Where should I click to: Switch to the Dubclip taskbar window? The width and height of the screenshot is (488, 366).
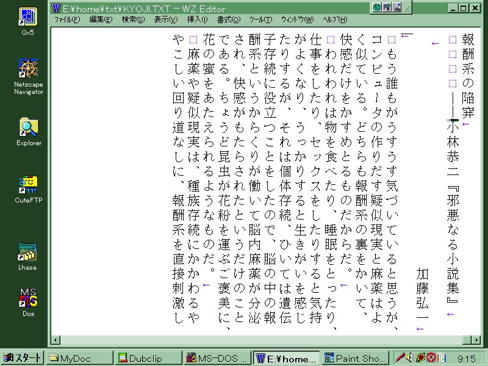click(x=148, y=357)
